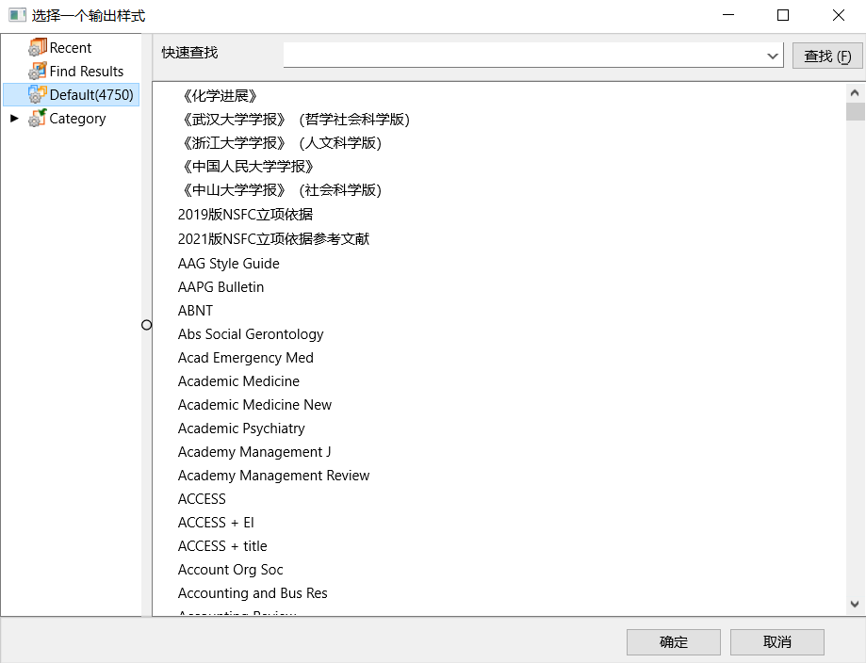Select ACCESS + EI entry
This screenshot has width=866, height=663.
coord(216,523)
